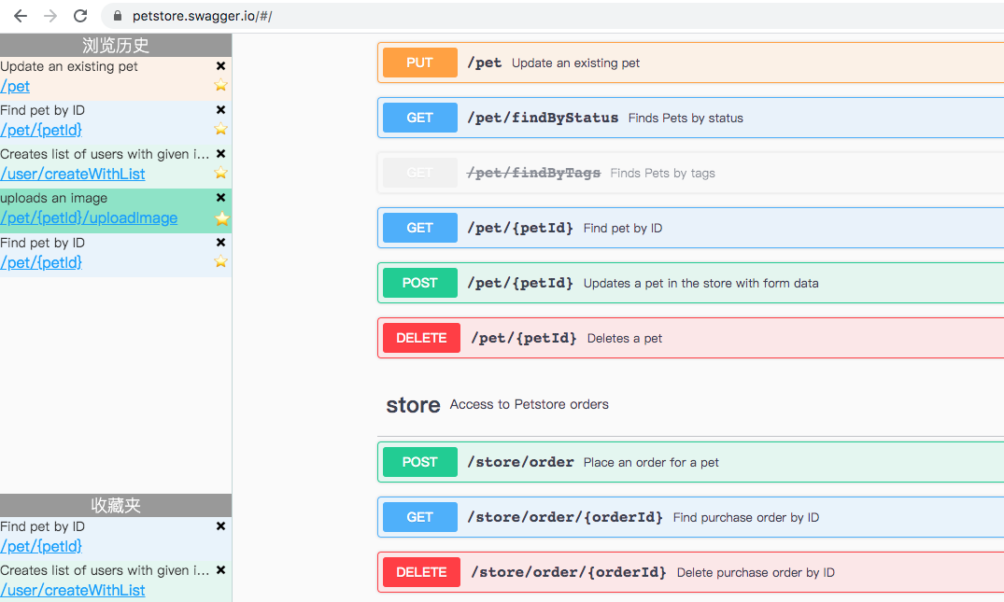Expand the GET /store/order/{orderId} operation
This screenshot has height=602, width=1004.
coord(654,516)
